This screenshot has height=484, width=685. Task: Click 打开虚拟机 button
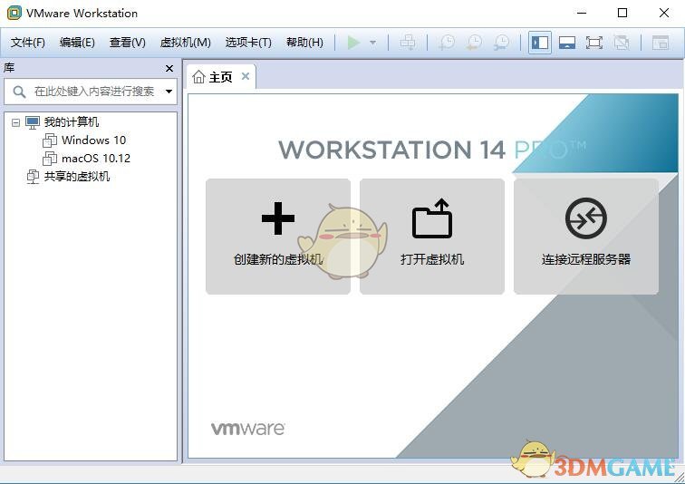tap(432, 237)
